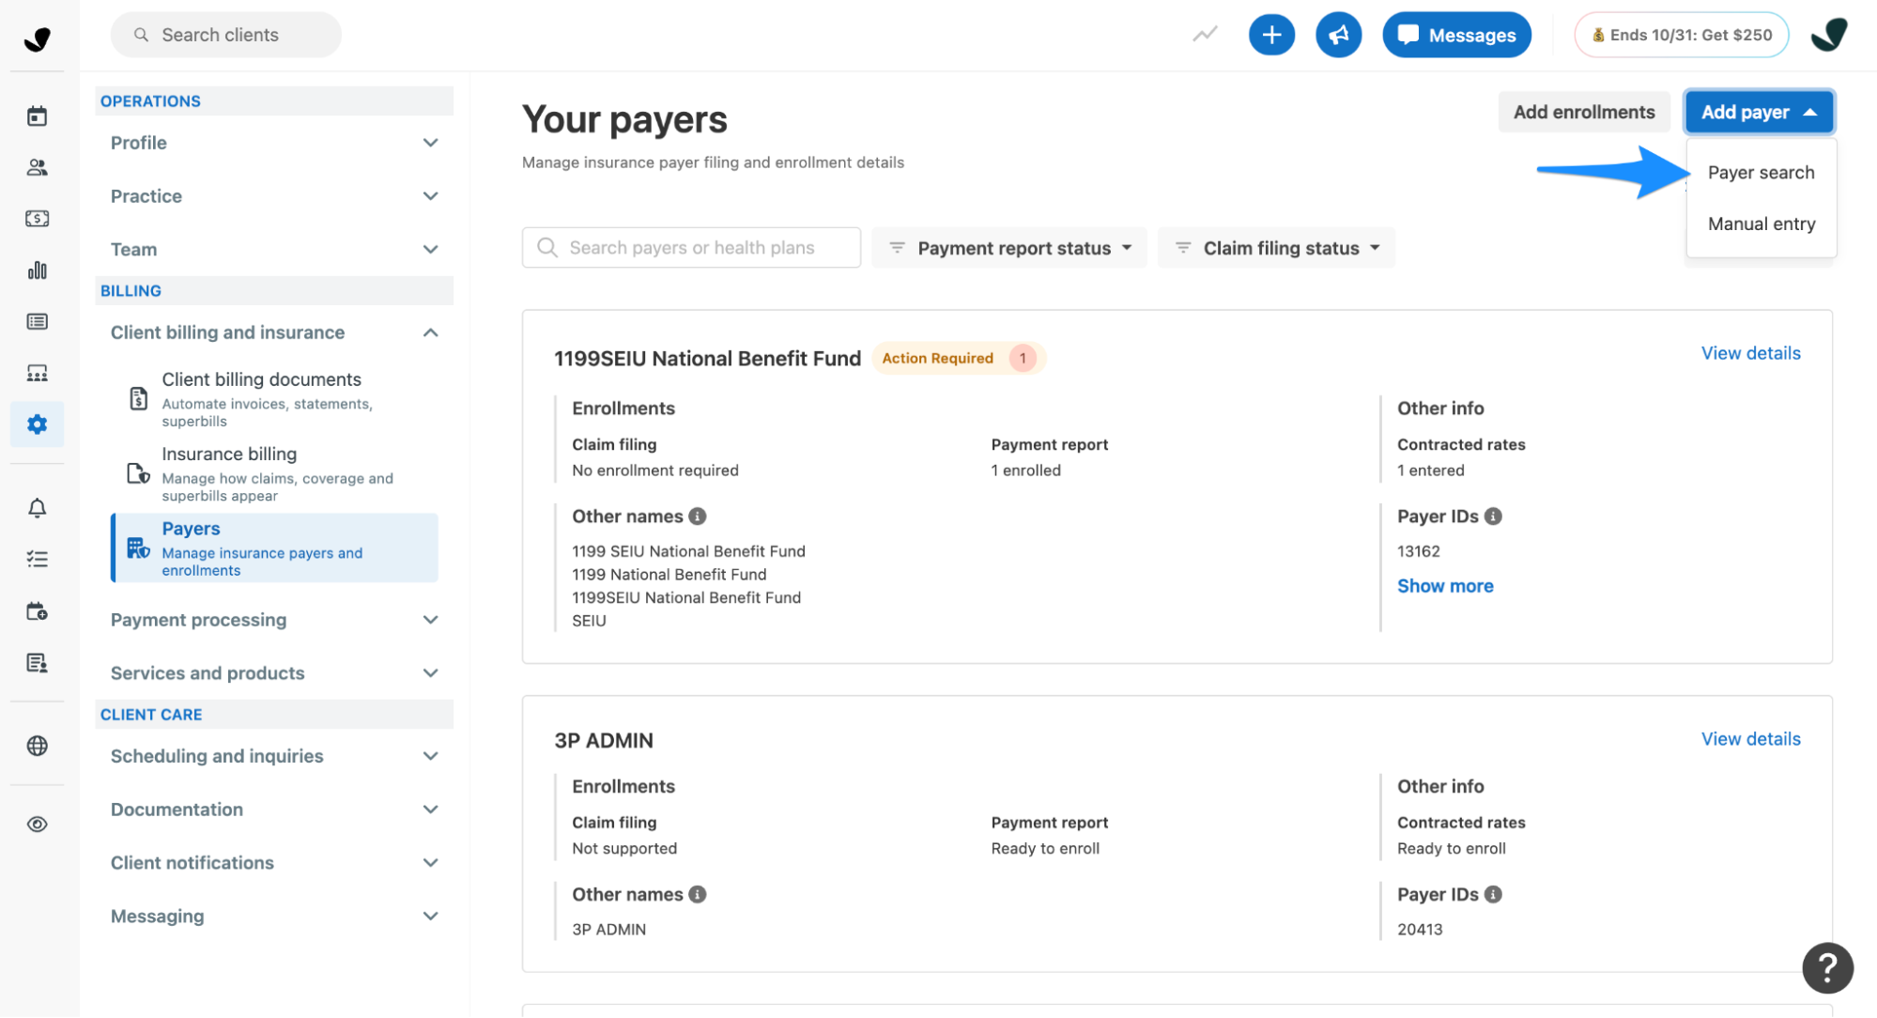Screen dimensions: 1877x1018
Task: Open Insurance billing settings
Action: [274, 474]
